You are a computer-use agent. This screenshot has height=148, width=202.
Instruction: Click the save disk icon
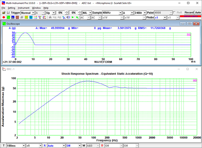point(8,13)
